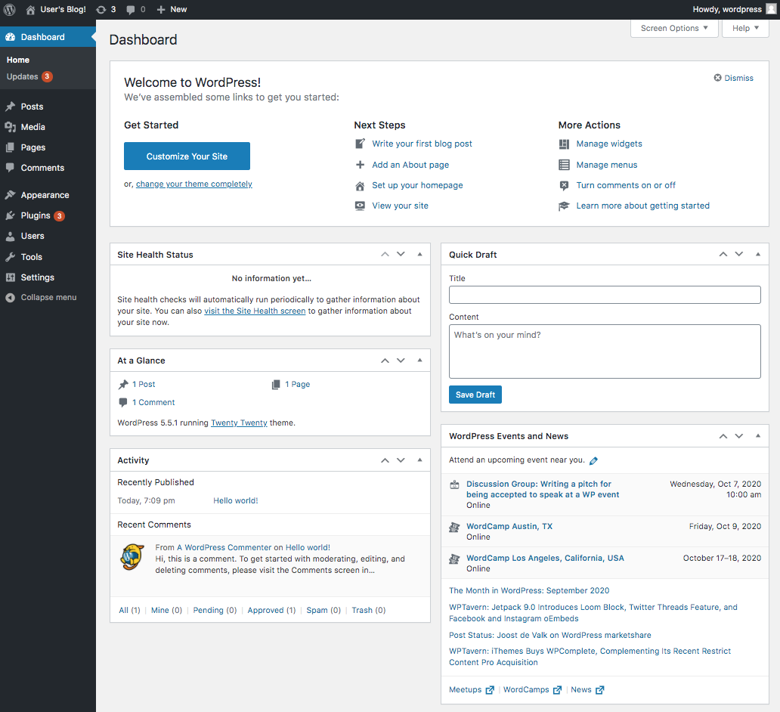Image resolution: width=780 pixels, height=712 pixels.
Task: Click the plus icon for Add an About page
Action: pos(361,165)
